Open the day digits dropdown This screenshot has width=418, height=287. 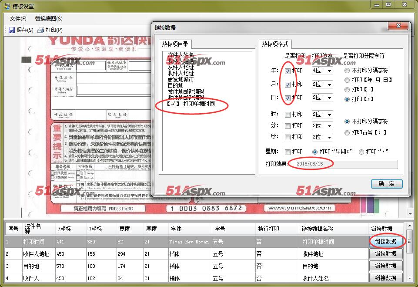coord(330,98)
